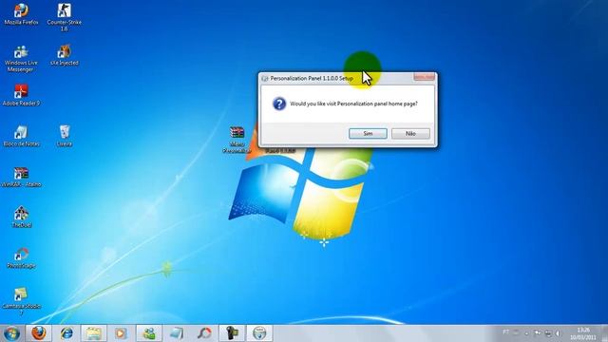Show hidden tray icons arrow
The height and width of the screenshot is (342, 608).
coord(526,333)
